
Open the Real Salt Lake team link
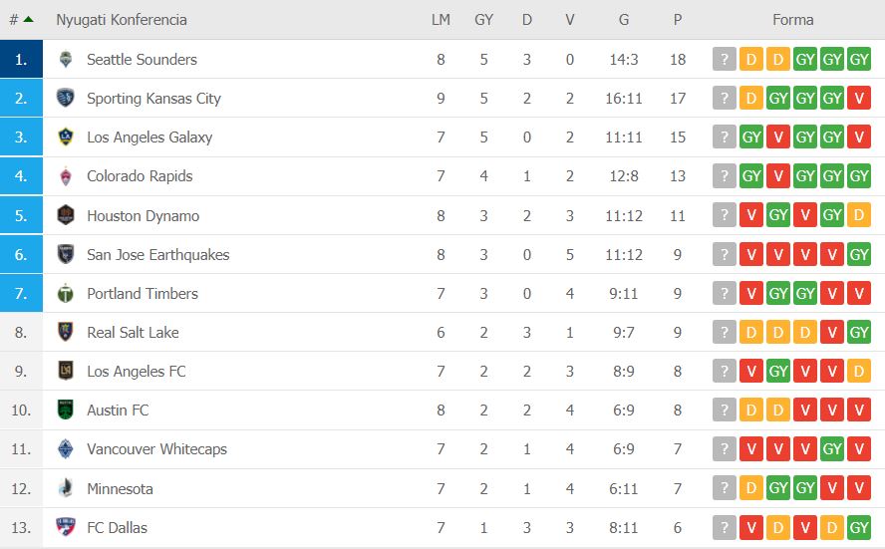coord(133,333)
